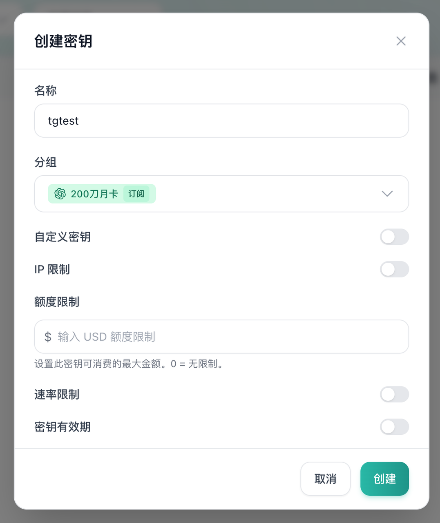Click the dollar sign in quota field
Viewport: 440px width, 523px height.
coord(48,337)
